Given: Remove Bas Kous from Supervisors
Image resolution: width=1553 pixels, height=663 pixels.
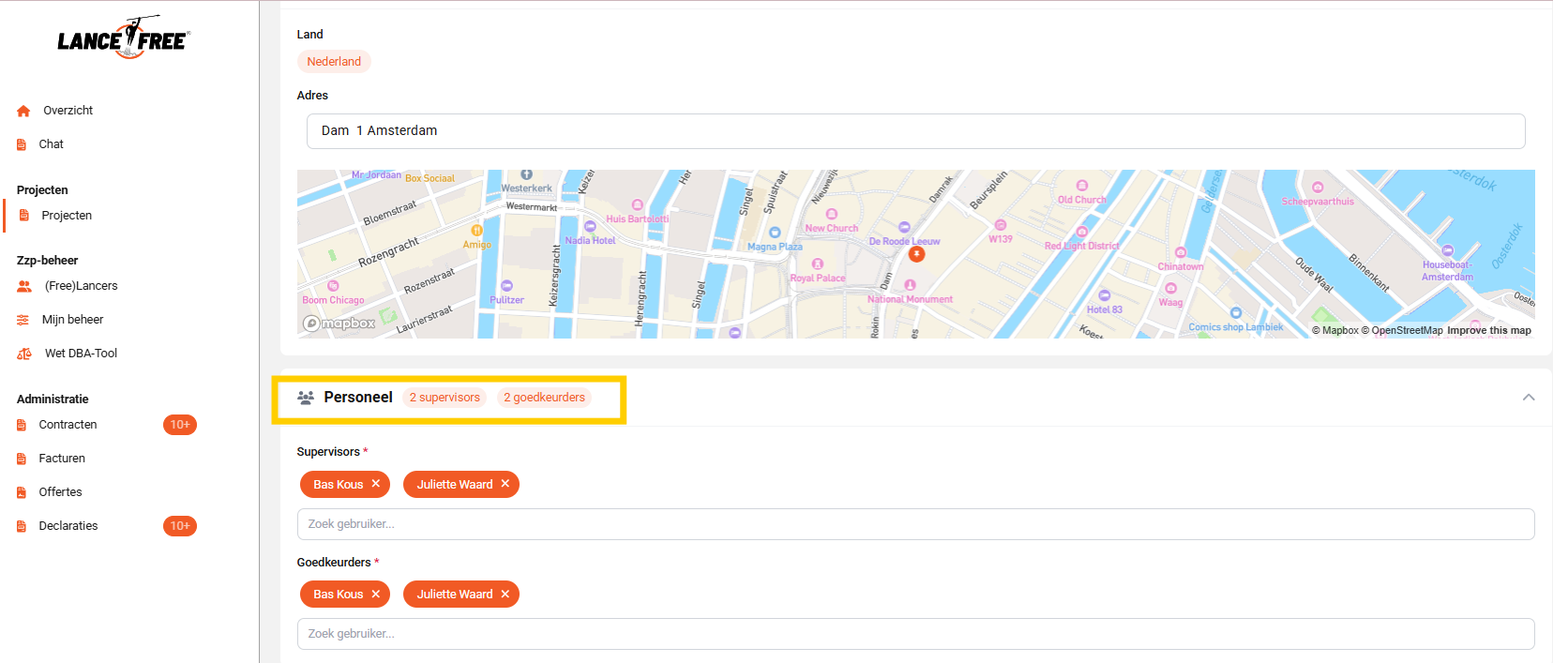Looking at the screenshot, I should [376, 484].
